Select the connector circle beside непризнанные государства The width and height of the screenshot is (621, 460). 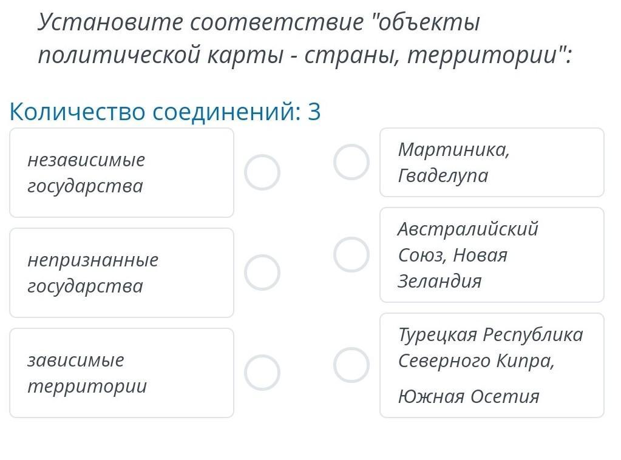[262, 272]
